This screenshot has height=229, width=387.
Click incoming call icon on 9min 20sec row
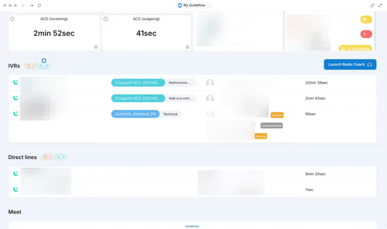pyautogui.click(x=15, y=174)
